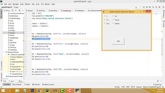This screenshot has height=93, width=165.
Task: Switch to search.py editor tab
Action: pyautogui.click(x=42, y=11)
